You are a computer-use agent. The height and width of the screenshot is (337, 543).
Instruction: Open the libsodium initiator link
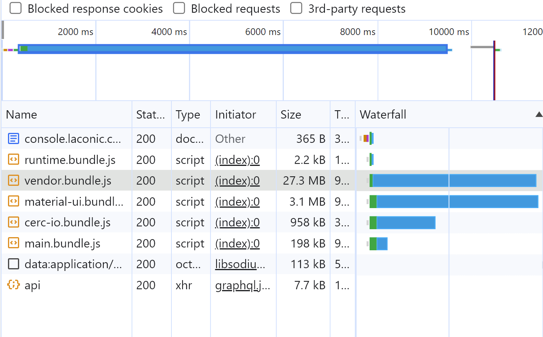pyautogui.click(x=242, y=264)
